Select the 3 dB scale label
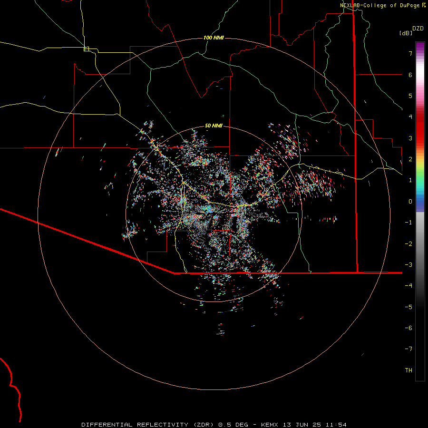Viewport: 428px width, 428px height. click(410, 138)
